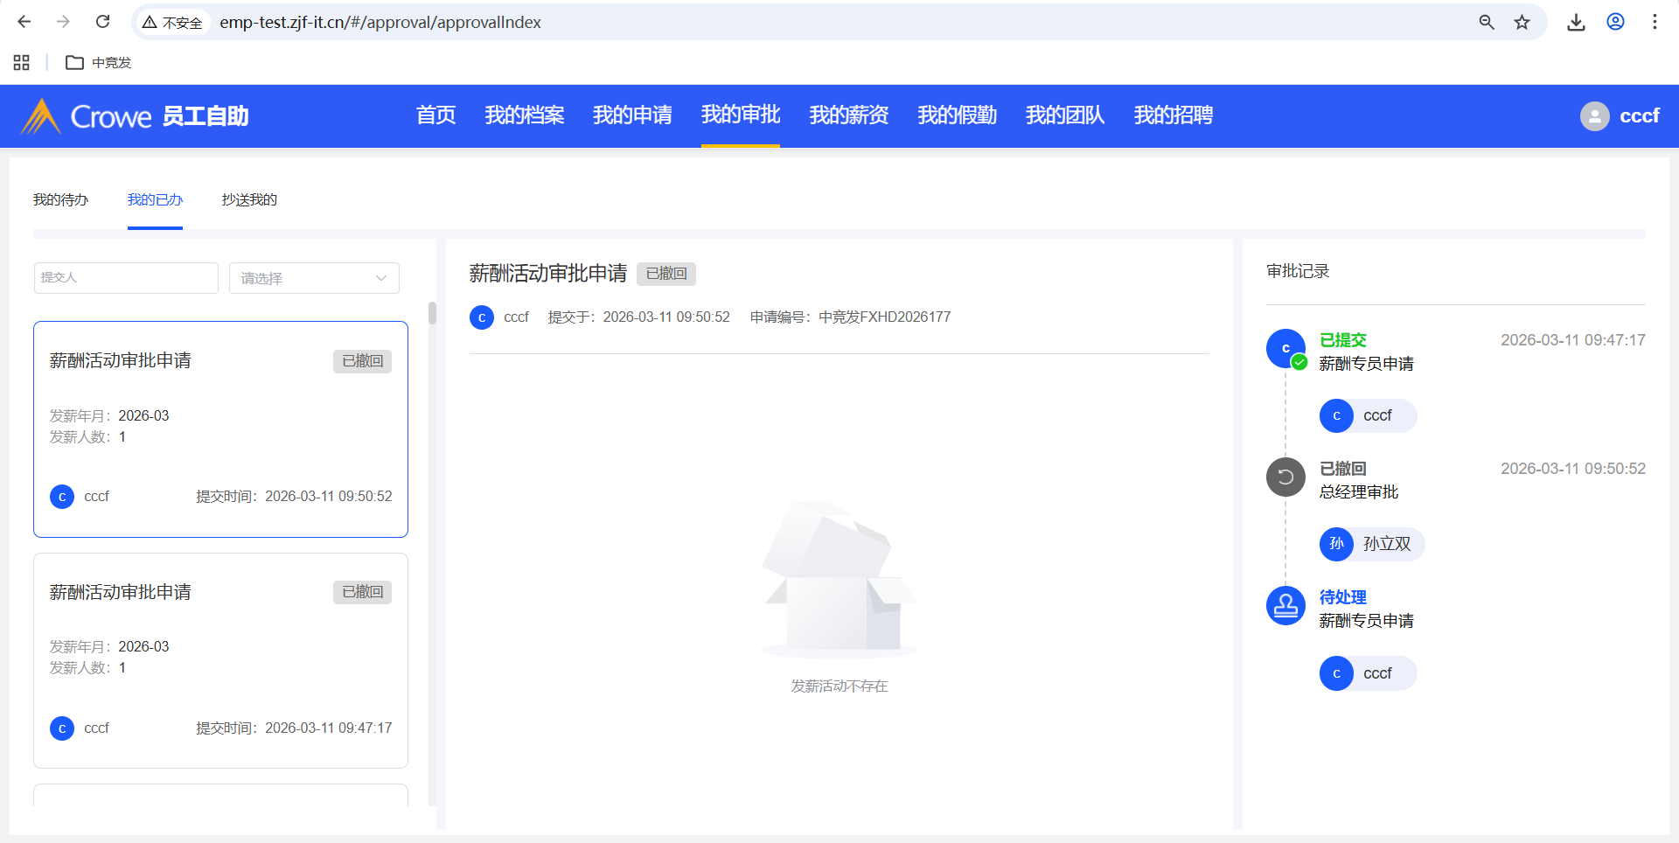
Task: Click avatar in the 09:47:17 request card
Action: pos(62,728)
